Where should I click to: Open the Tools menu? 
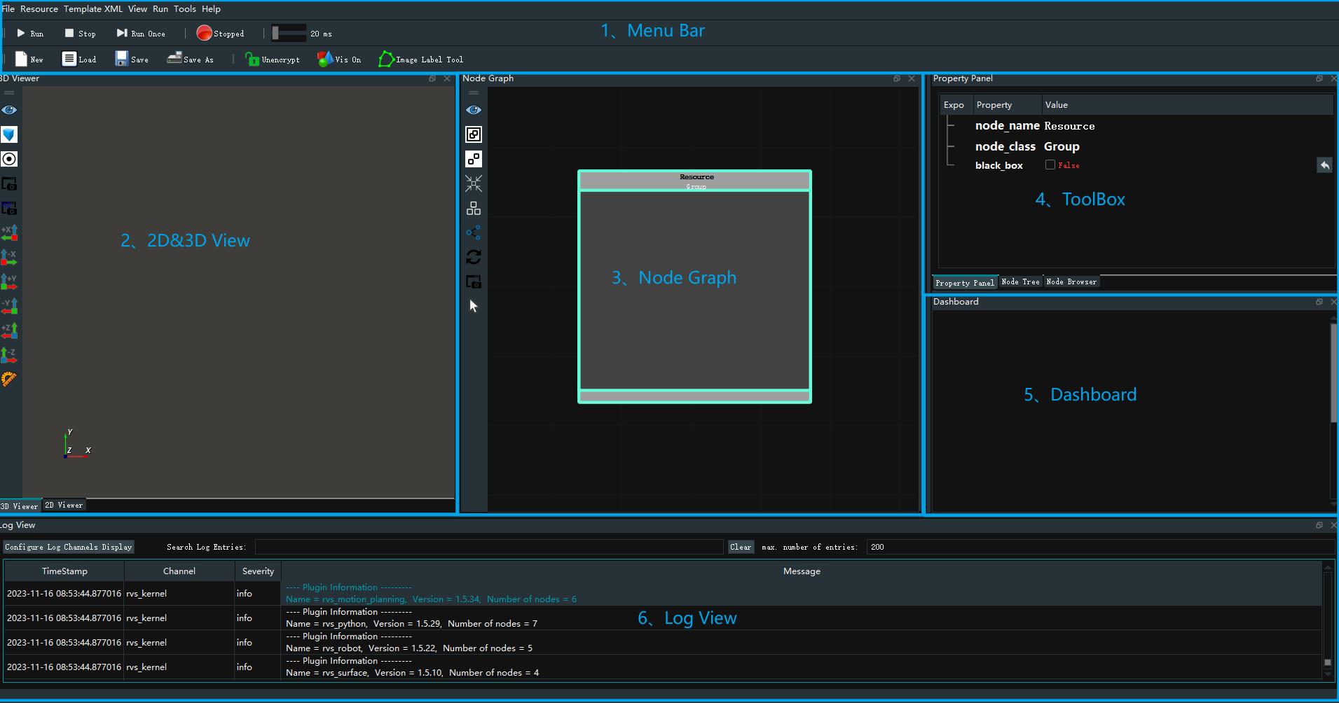185,9
